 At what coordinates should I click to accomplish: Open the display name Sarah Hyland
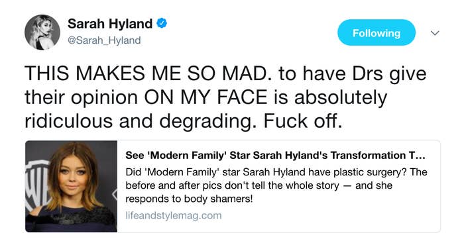(110, 24)
